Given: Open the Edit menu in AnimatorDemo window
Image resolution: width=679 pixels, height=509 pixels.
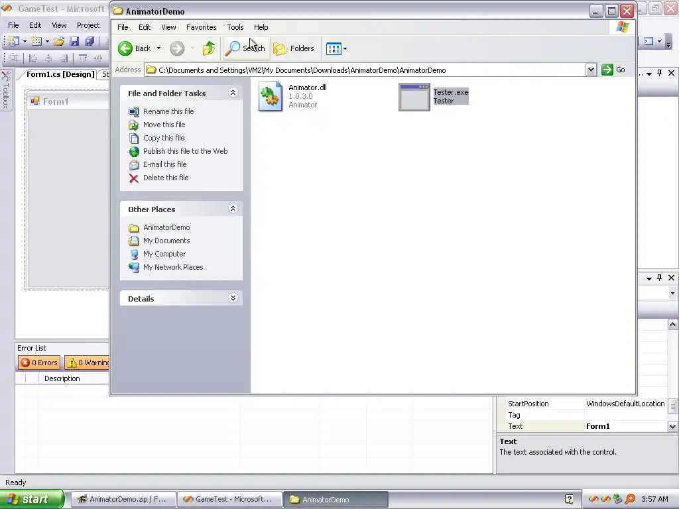Looking at the screenshot, I should (145, 27).
